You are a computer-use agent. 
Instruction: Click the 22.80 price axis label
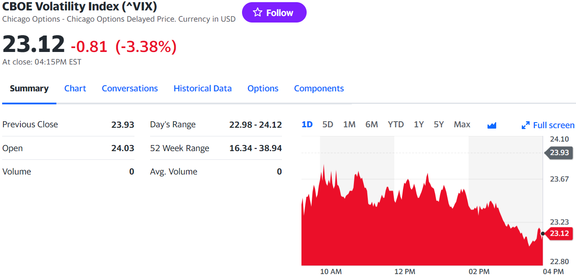point(559,262)
